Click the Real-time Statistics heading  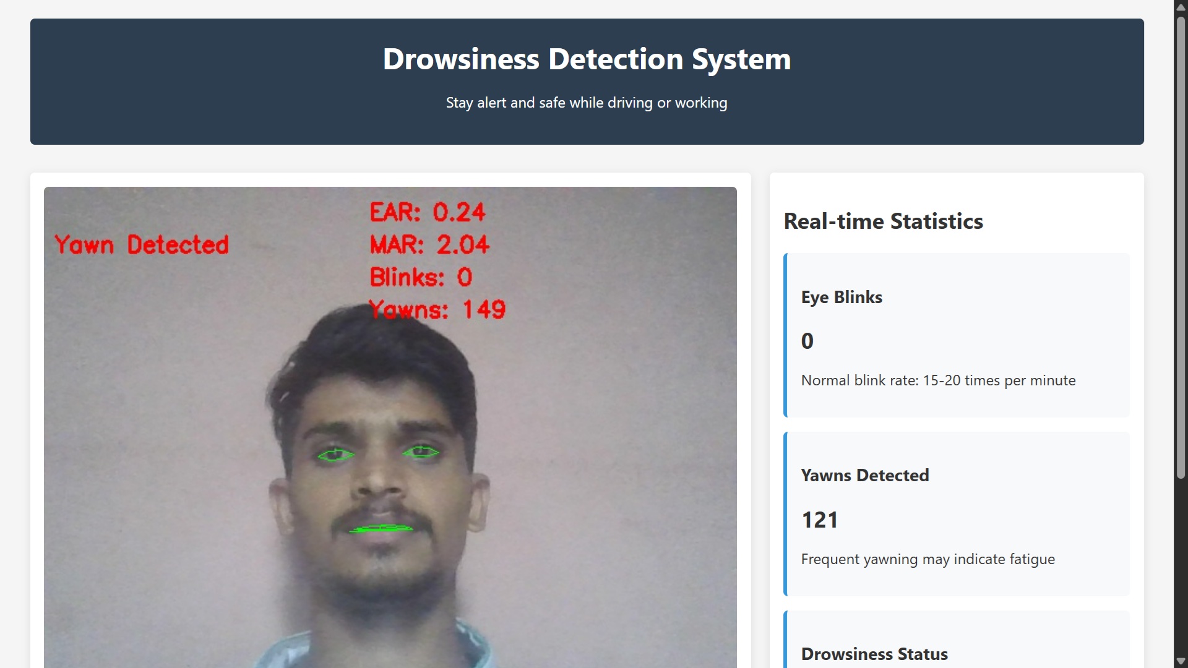click(x=883, y=221)
